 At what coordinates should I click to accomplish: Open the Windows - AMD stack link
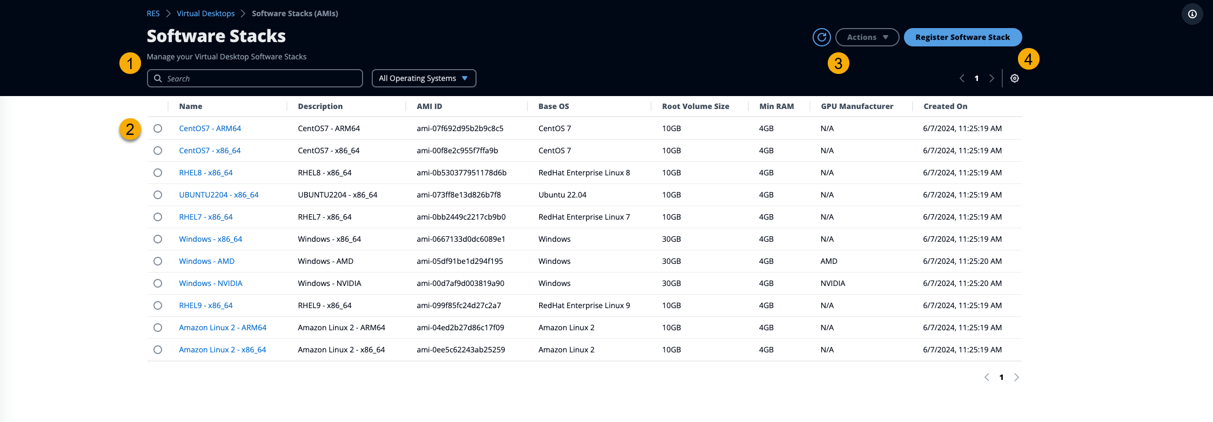click(x=206, y=261)
